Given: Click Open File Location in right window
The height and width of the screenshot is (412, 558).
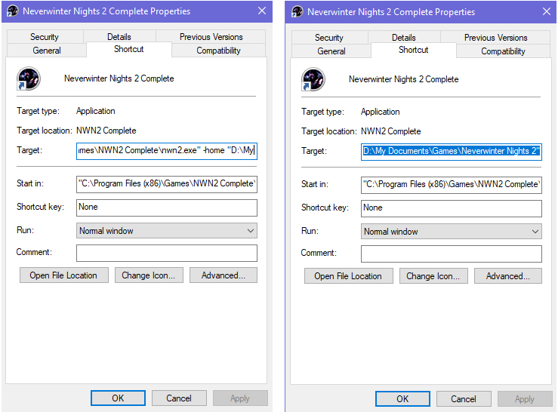Looking at the screenshot, I should pyautogui.click(x=349, y=276).
